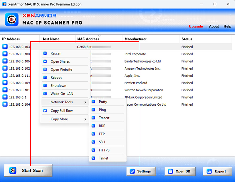
Task: Click the Wistron Neweb Corporation cell
Action: point(144,90)
